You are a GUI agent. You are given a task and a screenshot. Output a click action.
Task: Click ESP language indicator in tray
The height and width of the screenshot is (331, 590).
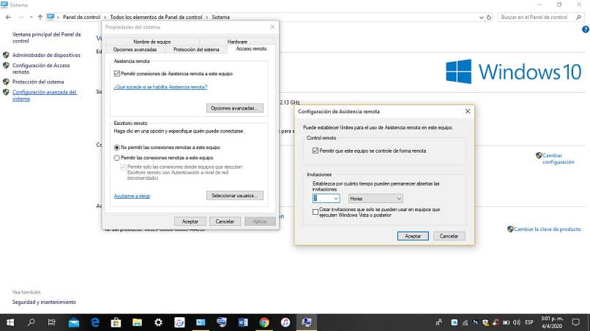coord(529,322)
